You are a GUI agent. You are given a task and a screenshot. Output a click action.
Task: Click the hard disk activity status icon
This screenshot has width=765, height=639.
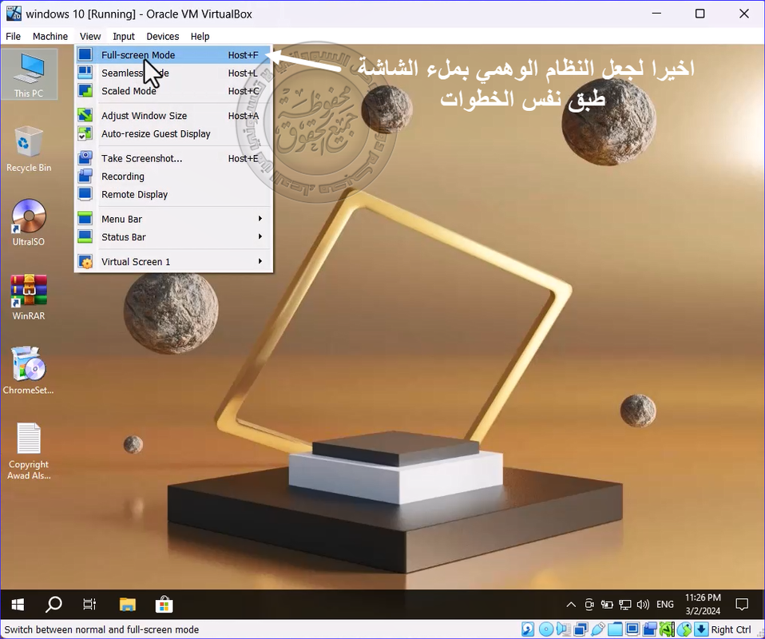[x=528, y=629]
